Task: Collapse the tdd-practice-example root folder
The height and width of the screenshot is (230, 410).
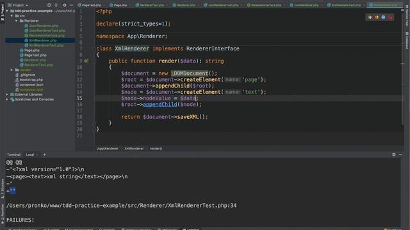Action: tap(7, 11)
